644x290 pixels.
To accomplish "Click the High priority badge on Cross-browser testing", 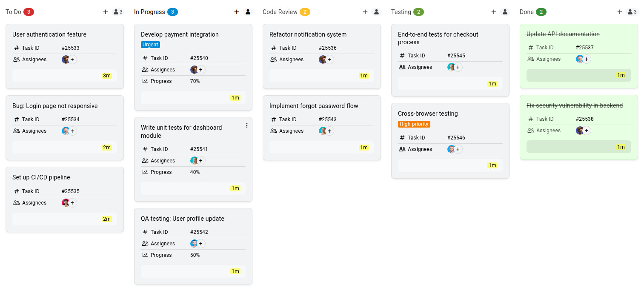I will coord(414,124).
